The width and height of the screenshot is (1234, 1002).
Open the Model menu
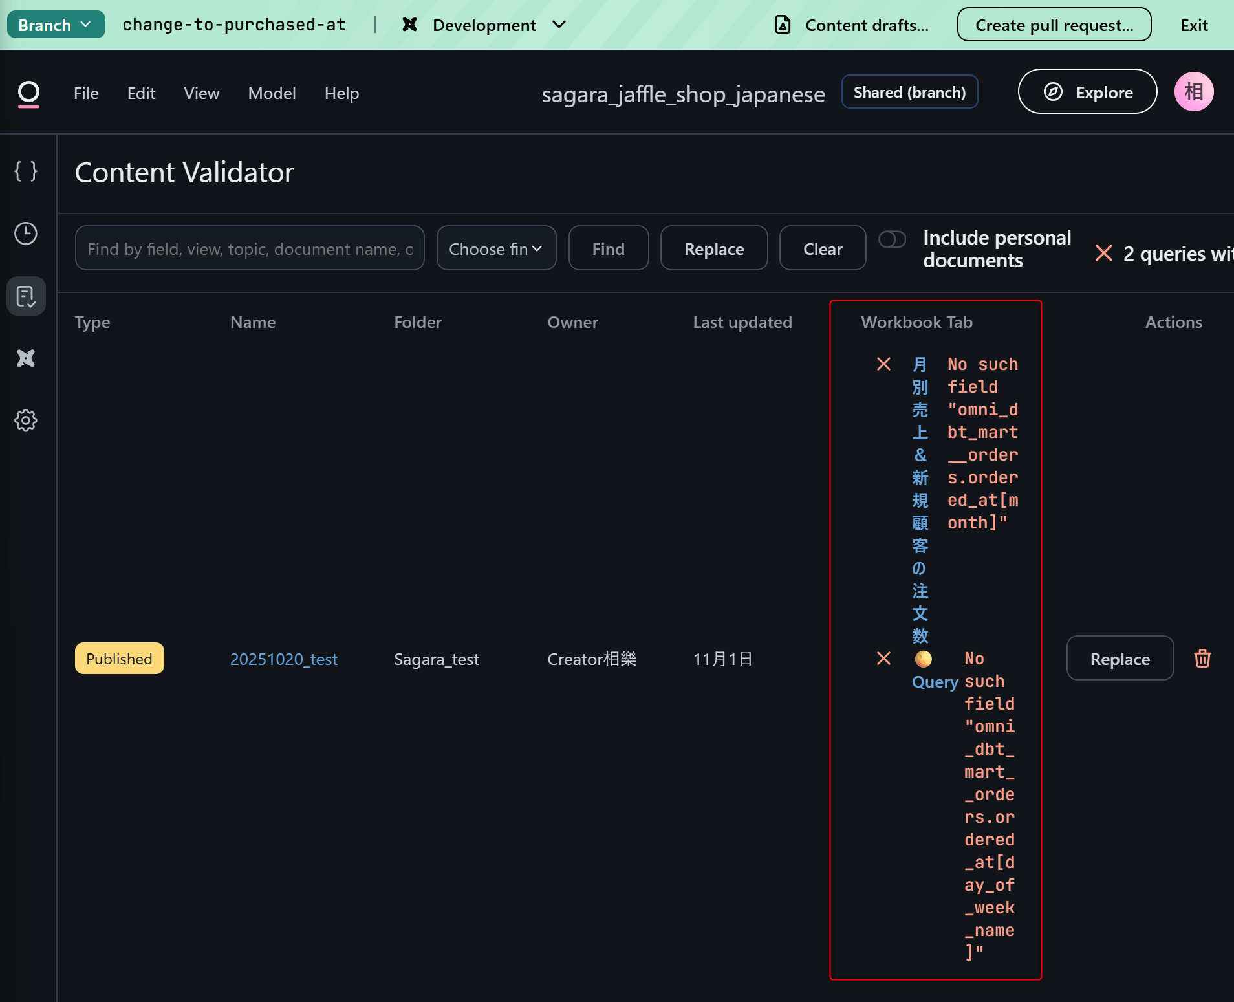[x=272, y=93]
